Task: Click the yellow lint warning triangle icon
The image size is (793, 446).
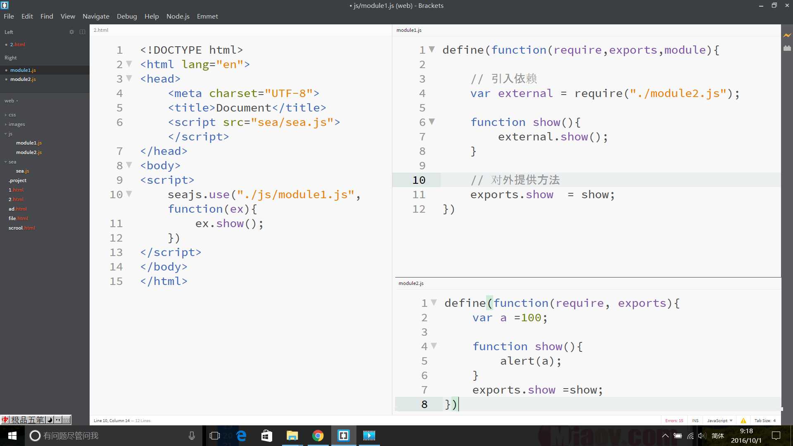Action: point(743,420)
